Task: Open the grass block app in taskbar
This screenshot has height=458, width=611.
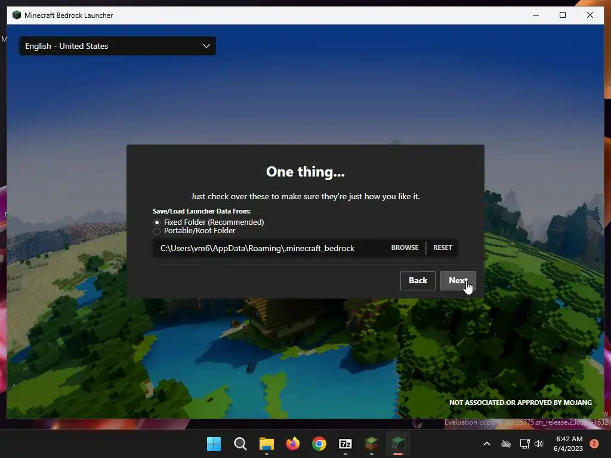Action: pyautogui.click(x=371, y=444)
